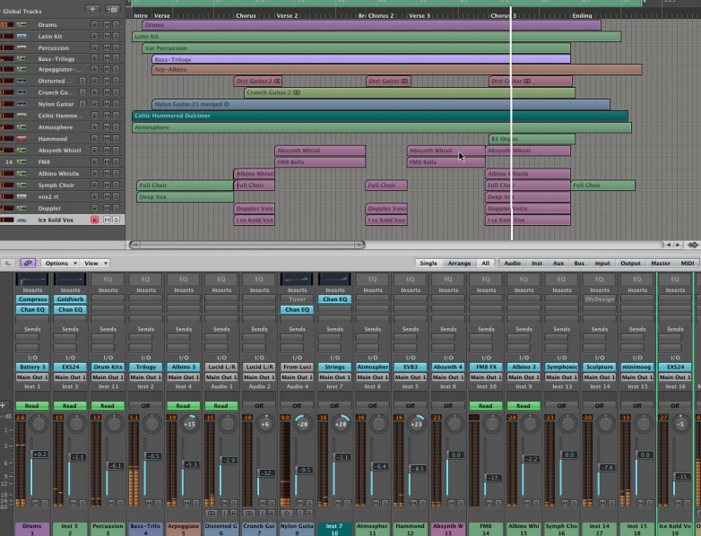Image resolution: width=701 pixels, height=536 pixels.
Task: Filter mixer by Audio channels
Action: coord(513,263)
